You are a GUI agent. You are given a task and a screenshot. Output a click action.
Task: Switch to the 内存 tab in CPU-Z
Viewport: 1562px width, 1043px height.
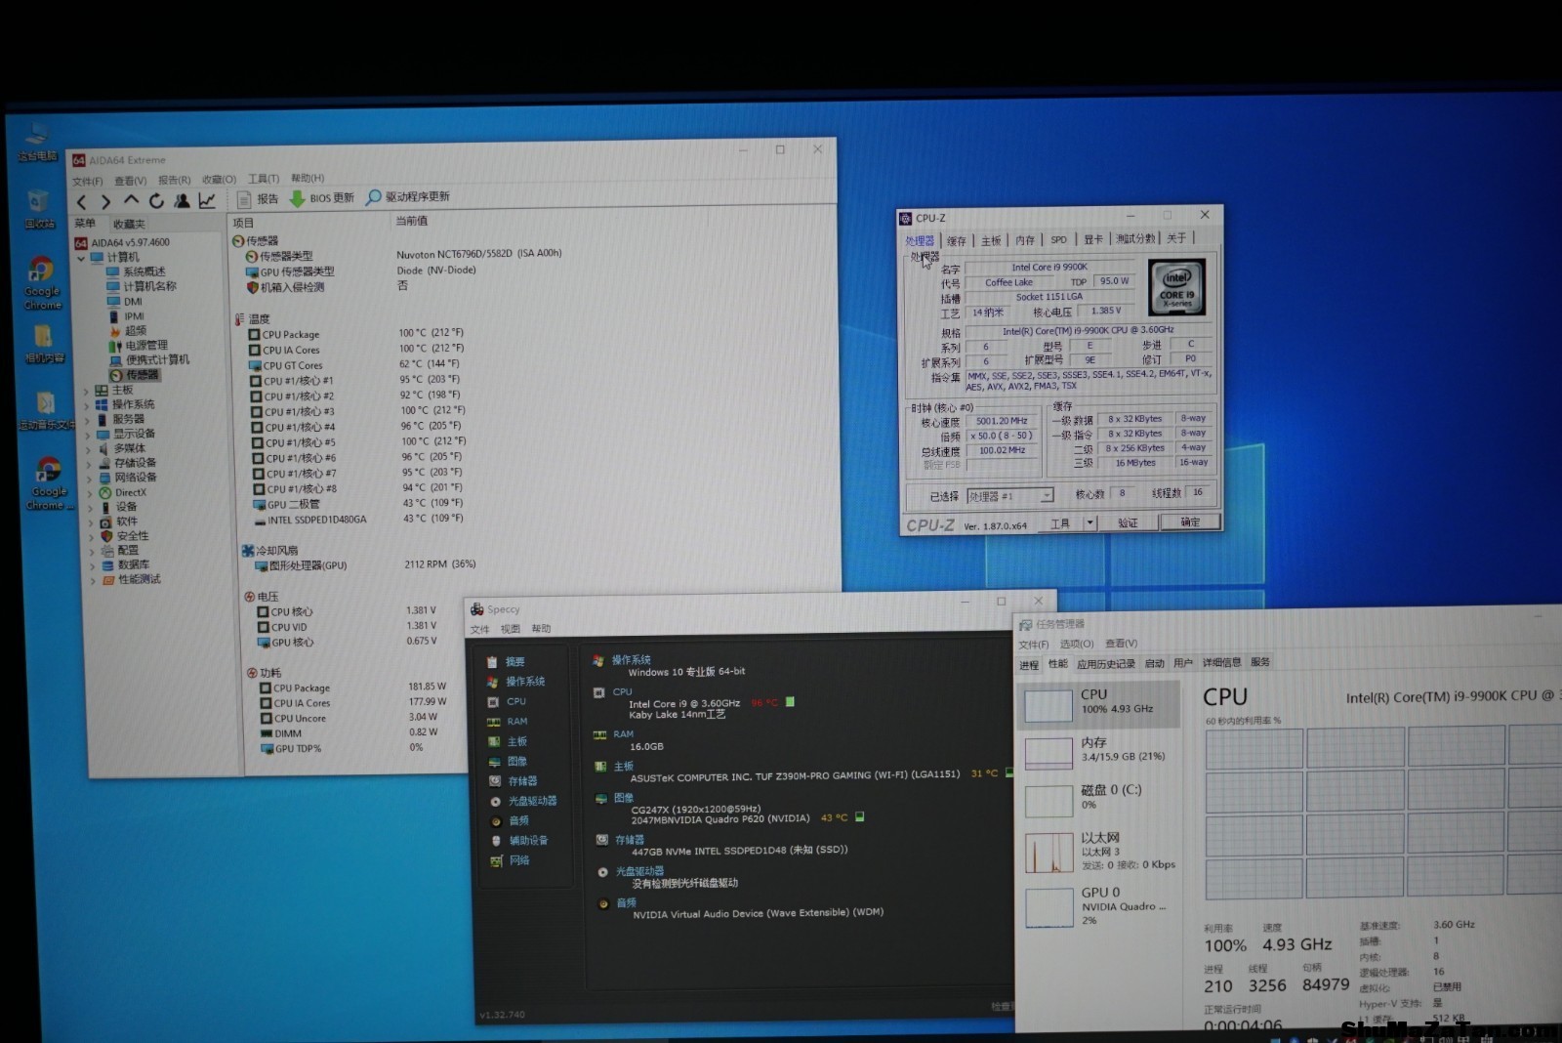(1024, 240)
